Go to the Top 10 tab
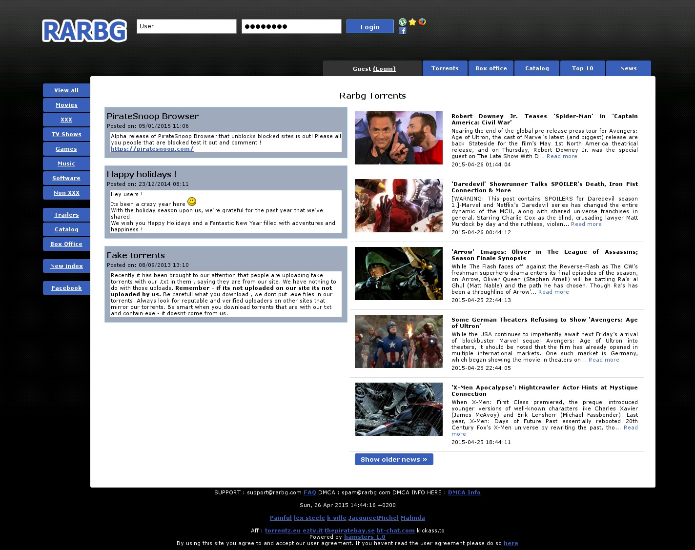This screenshot has width=695, height=550. tap(582, 68)
